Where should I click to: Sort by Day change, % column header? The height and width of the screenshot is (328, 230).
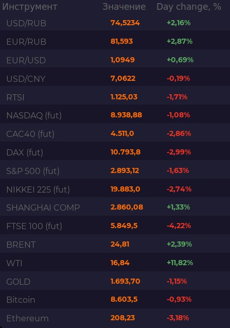pos(189,7)
